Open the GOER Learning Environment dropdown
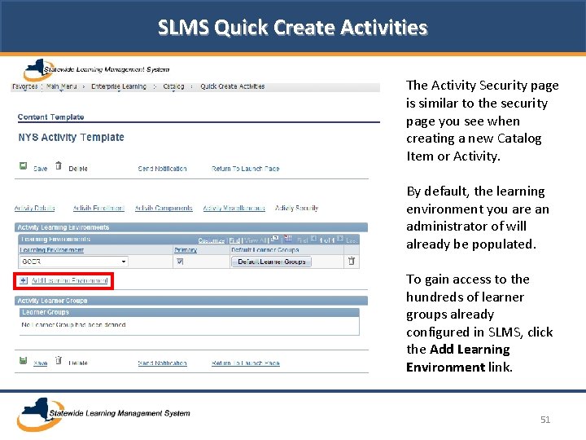The width and height of the screenshot is (586, 440). [x=73, y=262]
